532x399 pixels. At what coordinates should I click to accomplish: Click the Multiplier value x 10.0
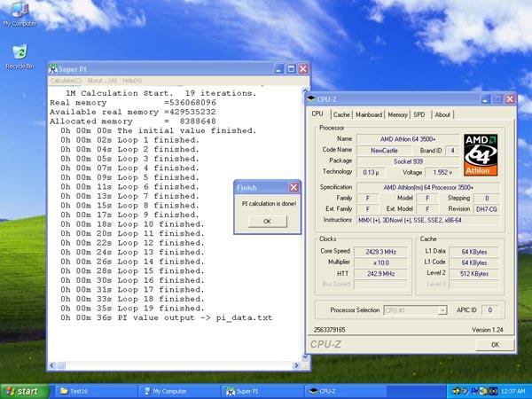click(x=380, y=262)
